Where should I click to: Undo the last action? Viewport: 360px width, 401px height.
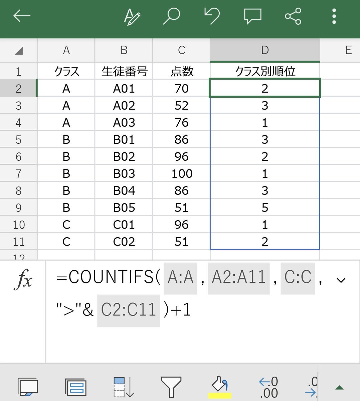[x=212, y=16]
